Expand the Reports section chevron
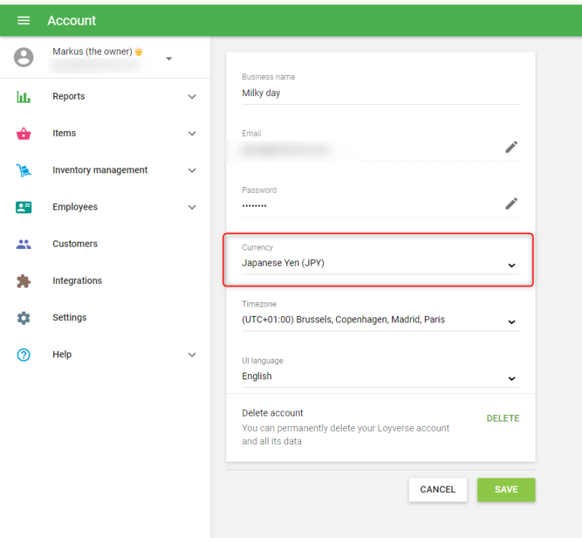This screenshot has height=538, width=582. click(192, 97)
